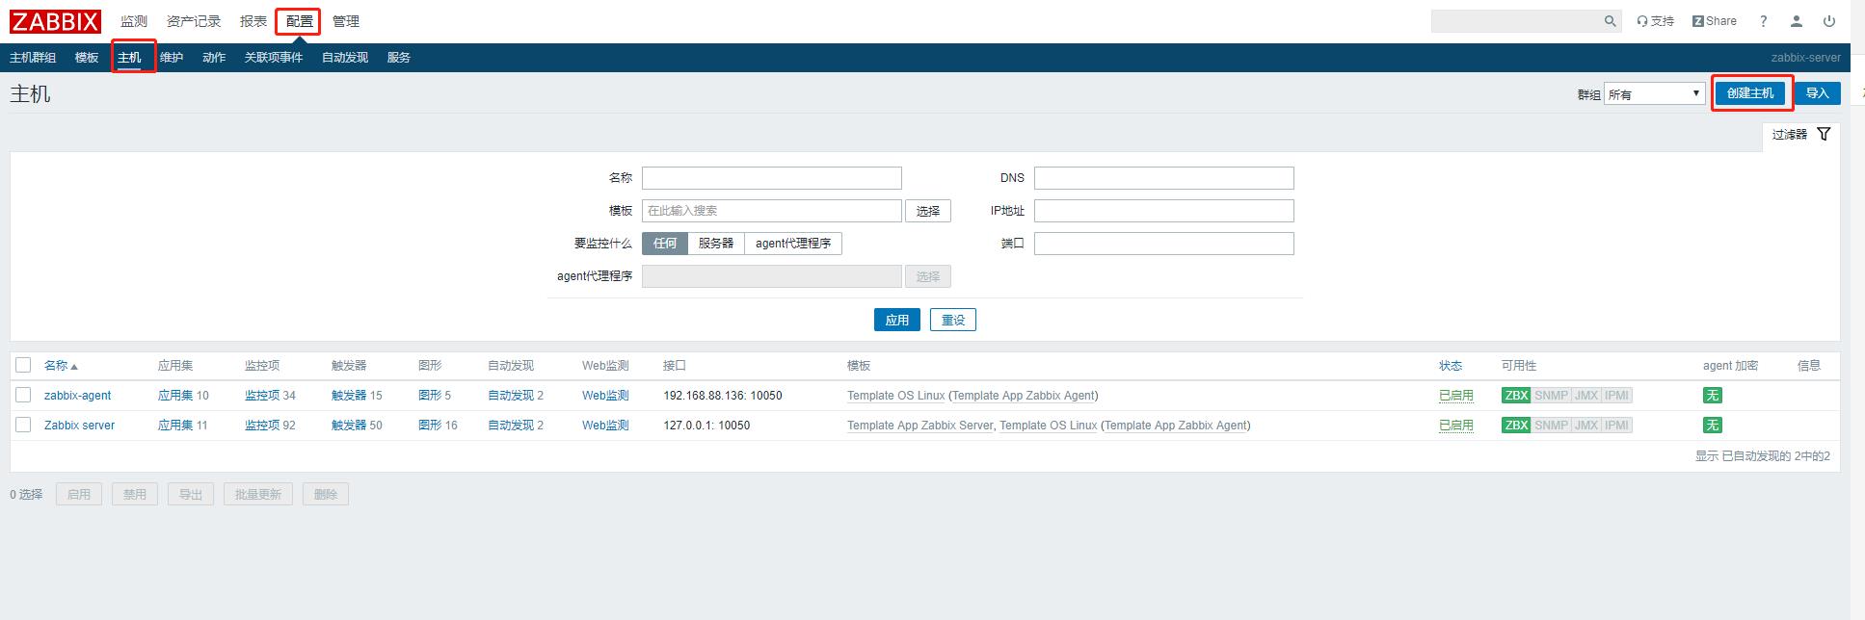Open the 配置 menu
The image size is (1865, 620).
pos(299,21)
